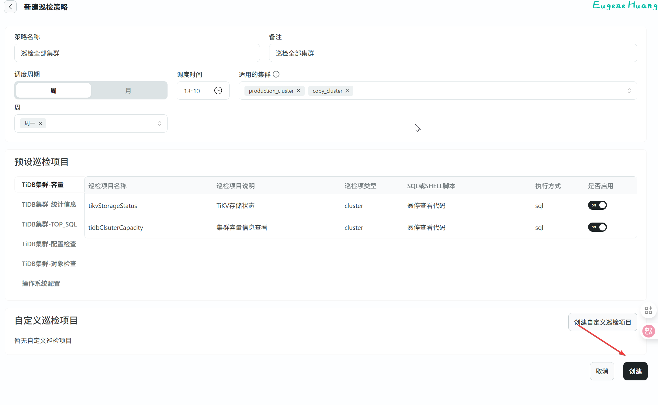Screen dimensions: 658x405
Task: Switch schedule period to 月
Action: (x=128, y=91)
